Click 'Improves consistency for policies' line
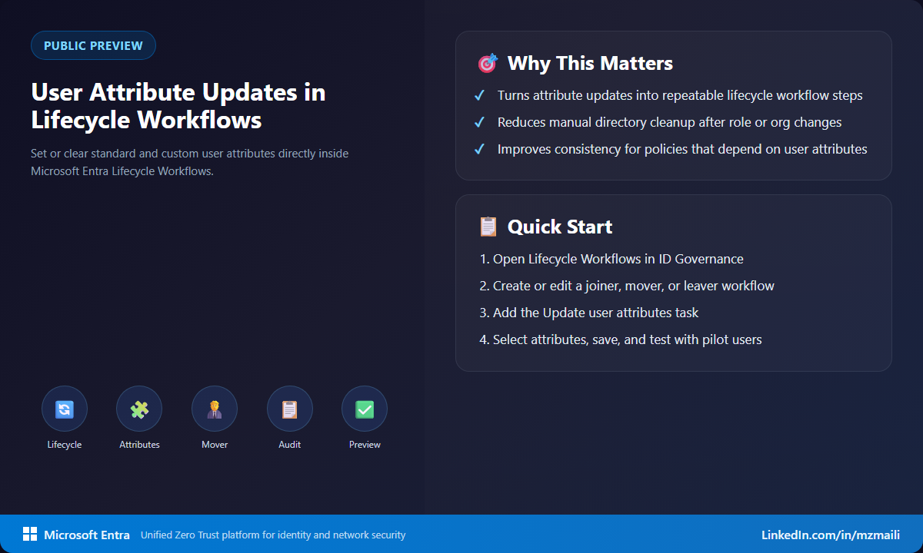The width and height of the screenshot is (923, 553). click(682, 150)
